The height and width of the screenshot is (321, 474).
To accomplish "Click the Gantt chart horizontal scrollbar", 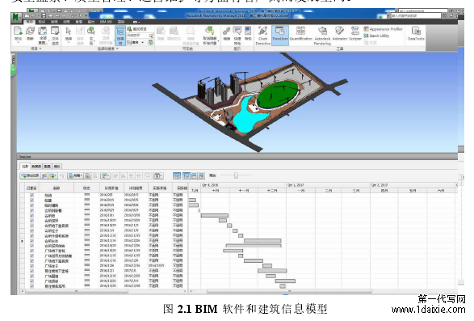I will click(289, 291).
